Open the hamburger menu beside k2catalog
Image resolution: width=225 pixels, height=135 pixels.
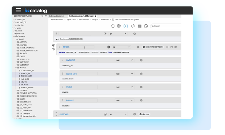click(19, 10)
